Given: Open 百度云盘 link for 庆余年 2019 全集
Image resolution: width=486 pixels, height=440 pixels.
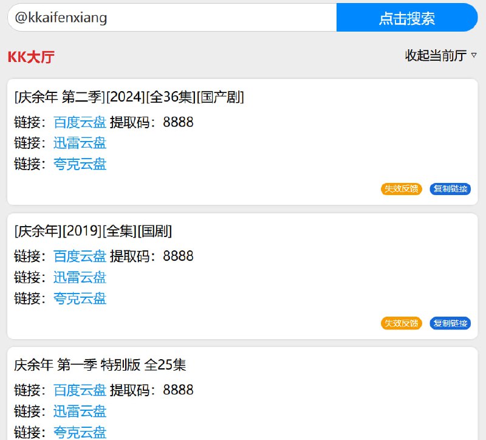Looking at the screenshot, I should 80,256.
